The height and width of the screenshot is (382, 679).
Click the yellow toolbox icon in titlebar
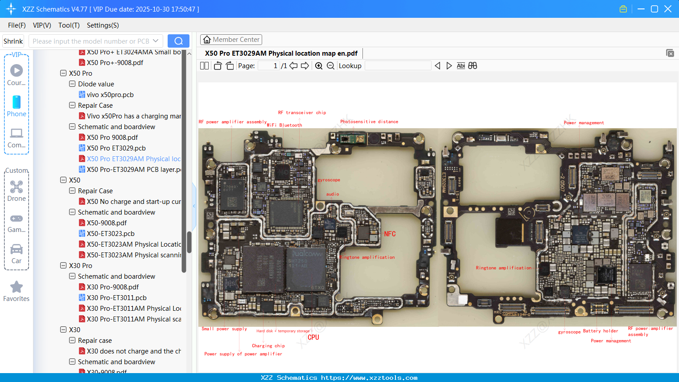[x=623, y=8]
